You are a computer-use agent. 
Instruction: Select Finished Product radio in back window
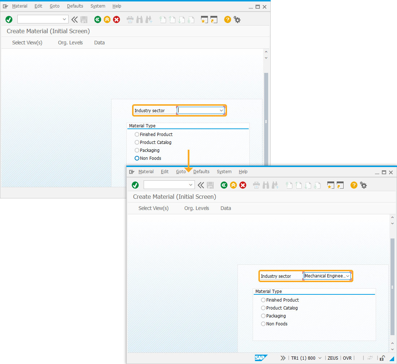pos(137,135)
